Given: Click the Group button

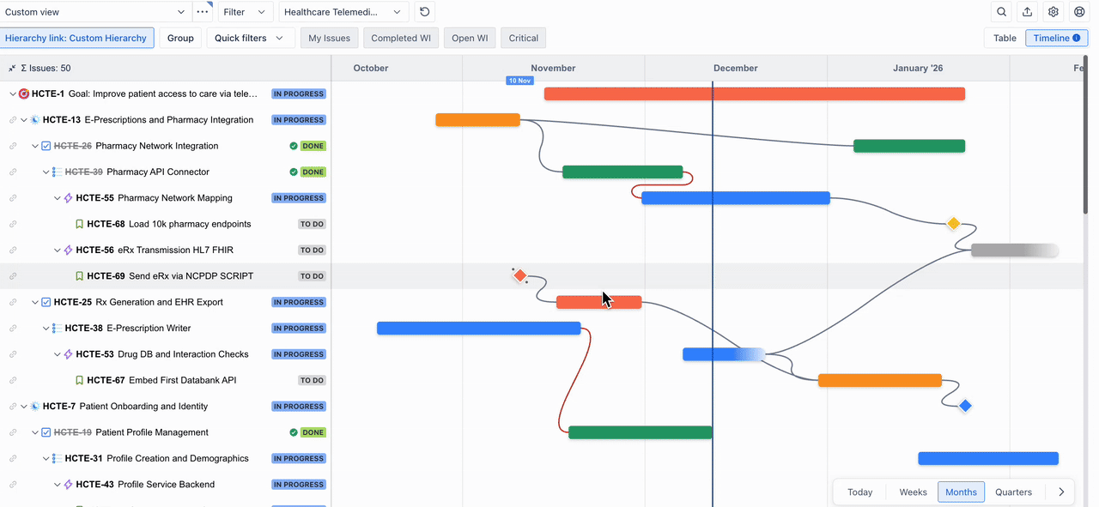Looking at the screenshot, I should pos(180,38).
